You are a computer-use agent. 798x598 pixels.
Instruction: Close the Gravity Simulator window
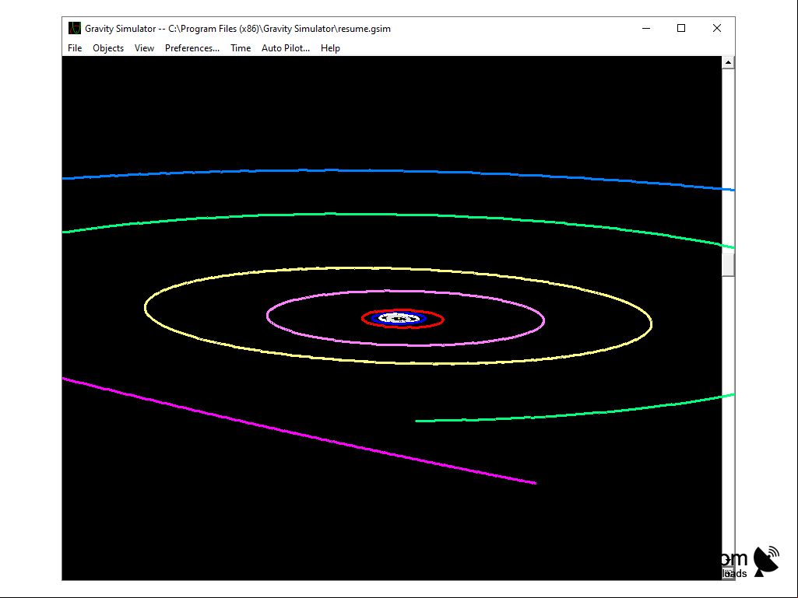click(x=716, y=29)
